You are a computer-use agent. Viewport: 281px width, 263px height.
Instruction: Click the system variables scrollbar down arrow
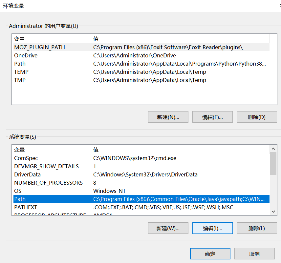[x=273, y=212]
